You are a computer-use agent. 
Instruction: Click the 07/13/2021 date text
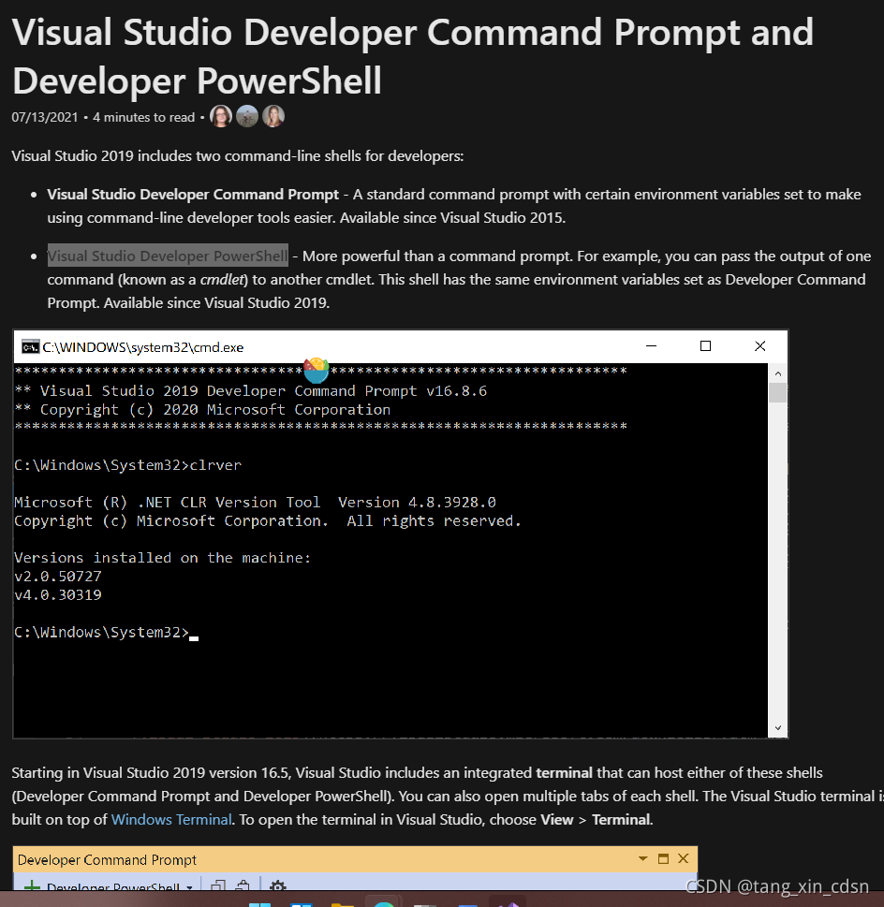[45, 117]
